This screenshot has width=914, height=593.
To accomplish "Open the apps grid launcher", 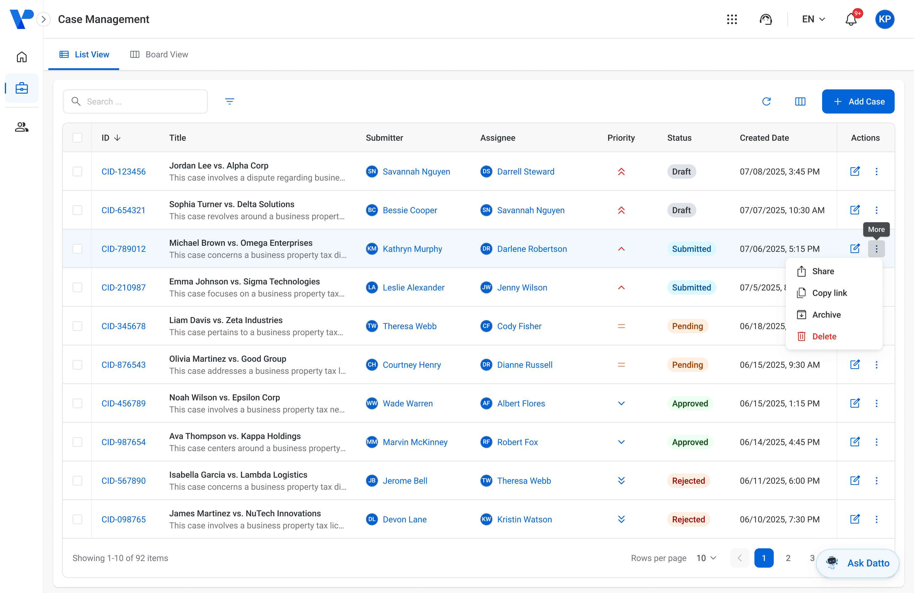I will pos(731,19).
